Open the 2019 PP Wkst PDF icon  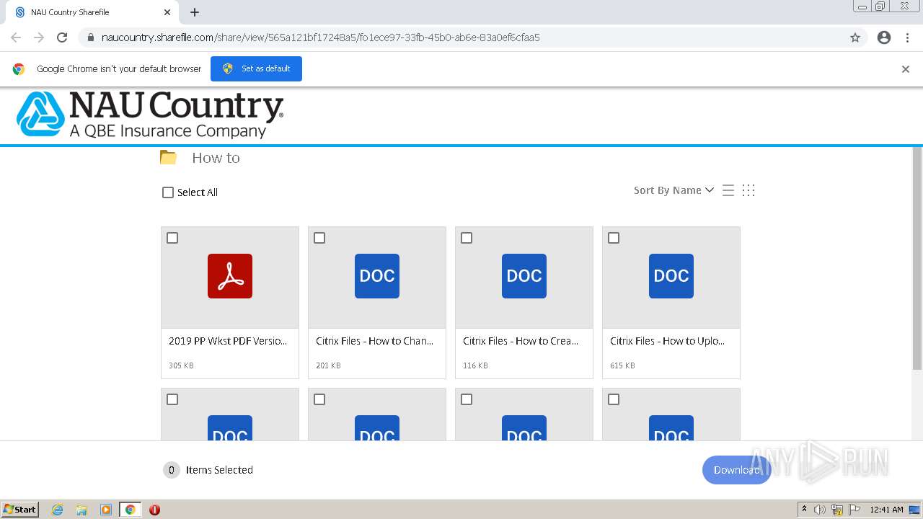[230, 276]
